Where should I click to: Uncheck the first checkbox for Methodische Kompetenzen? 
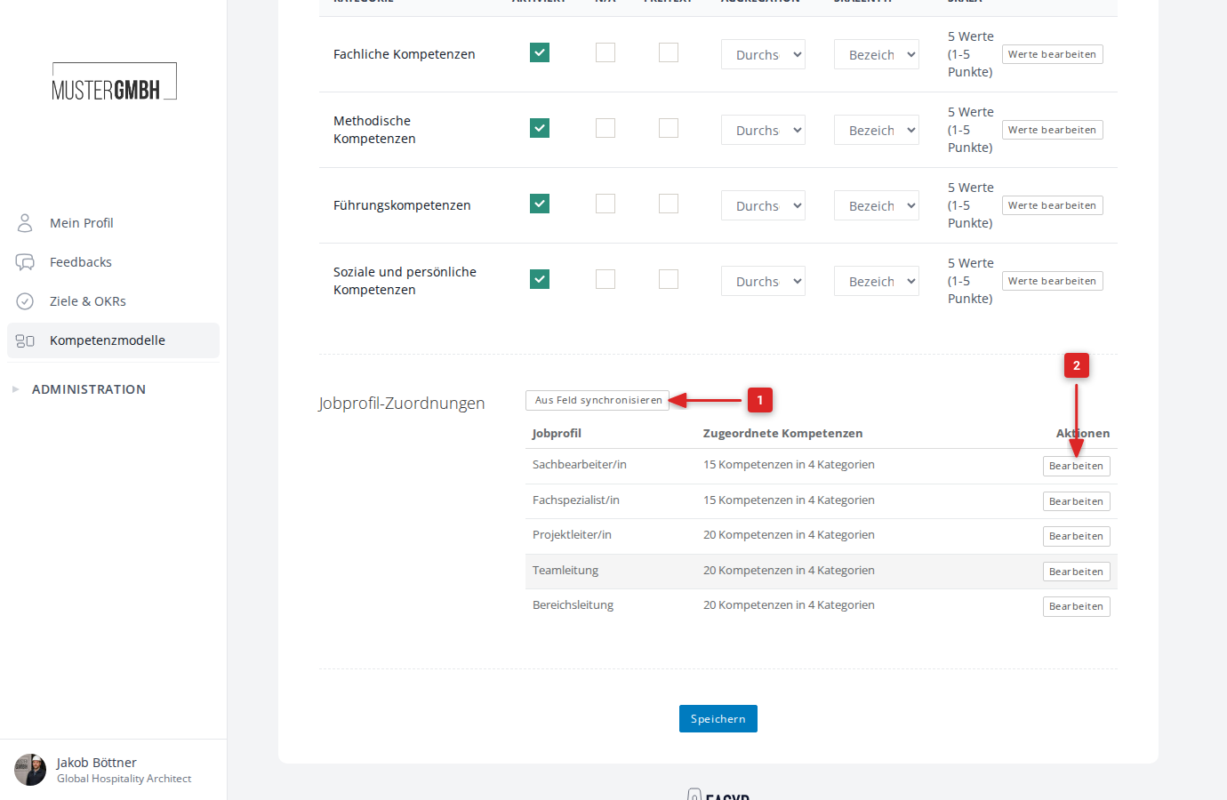[540, 128]
